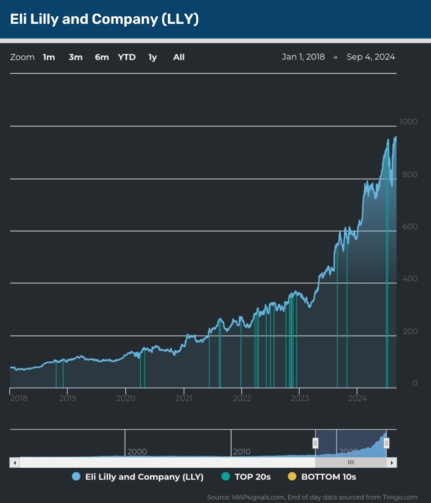Click the 400 y-axis label
Image resolution: width=431 pixels, height=503 pixels.
[410, 278]
